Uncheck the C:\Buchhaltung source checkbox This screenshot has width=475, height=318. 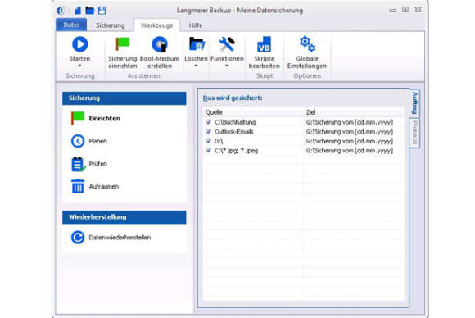point(208,122)
